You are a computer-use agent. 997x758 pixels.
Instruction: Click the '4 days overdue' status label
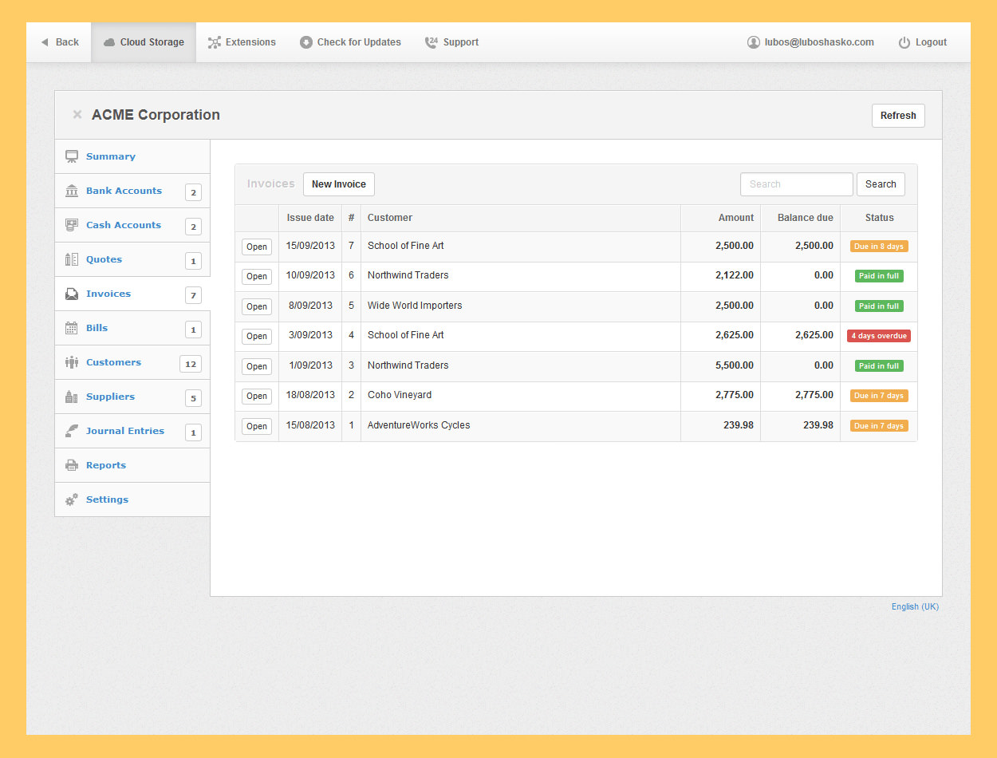879,336
